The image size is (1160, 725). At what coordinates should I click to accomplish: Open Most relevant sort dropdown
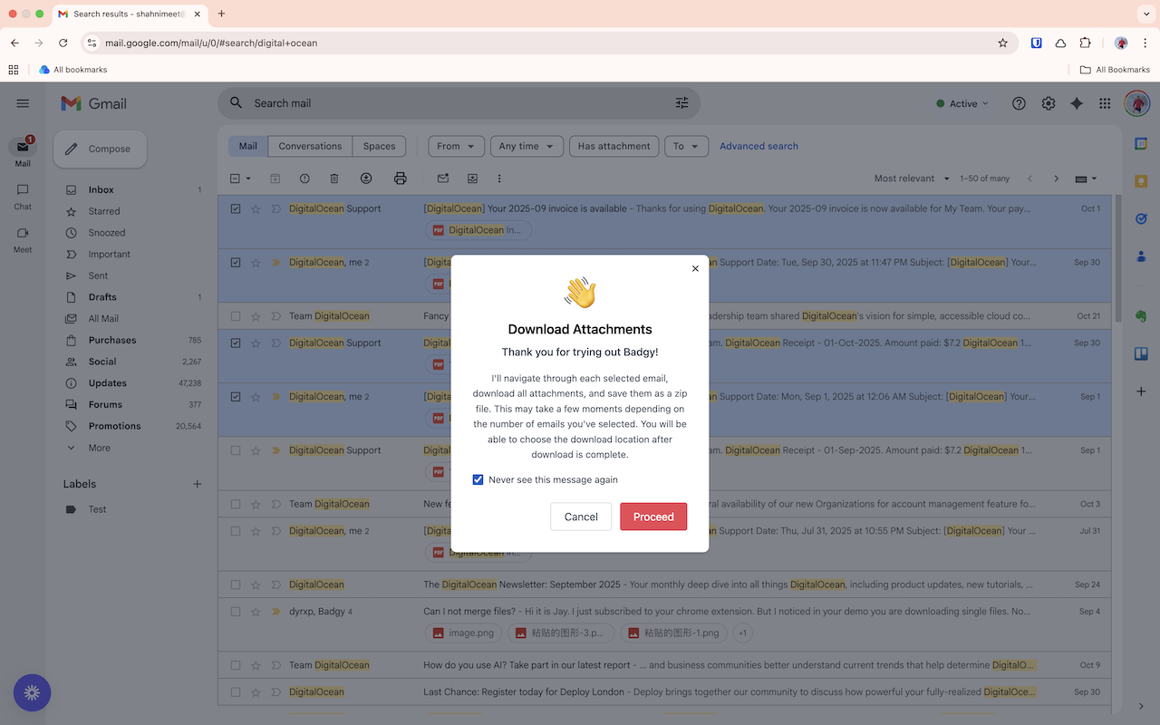pyautogui.click(x=912, y=179)
